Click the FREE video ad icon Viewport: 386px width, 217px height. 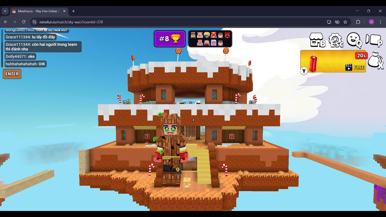coord(355,68)
